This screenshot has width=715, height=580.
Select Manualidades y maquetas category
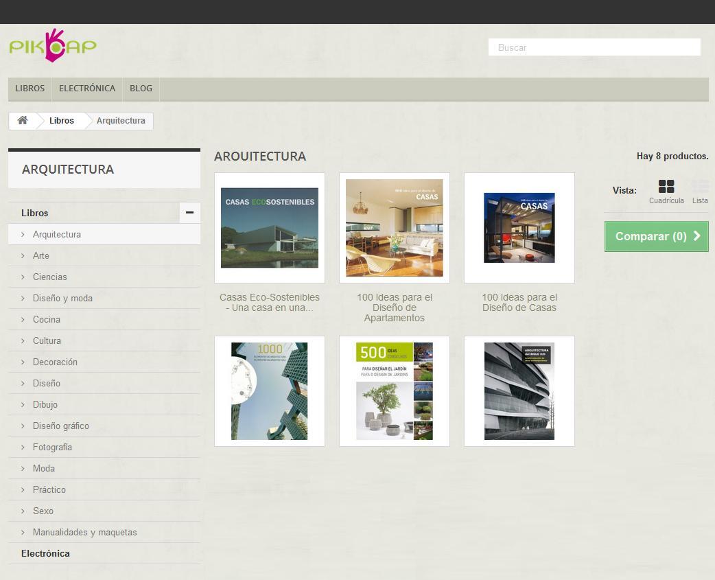(x=84, y=532)
